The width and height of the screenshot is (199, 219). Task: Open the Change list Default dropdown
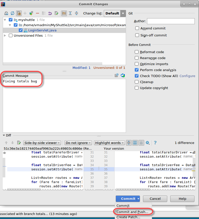tap(115, 13)
